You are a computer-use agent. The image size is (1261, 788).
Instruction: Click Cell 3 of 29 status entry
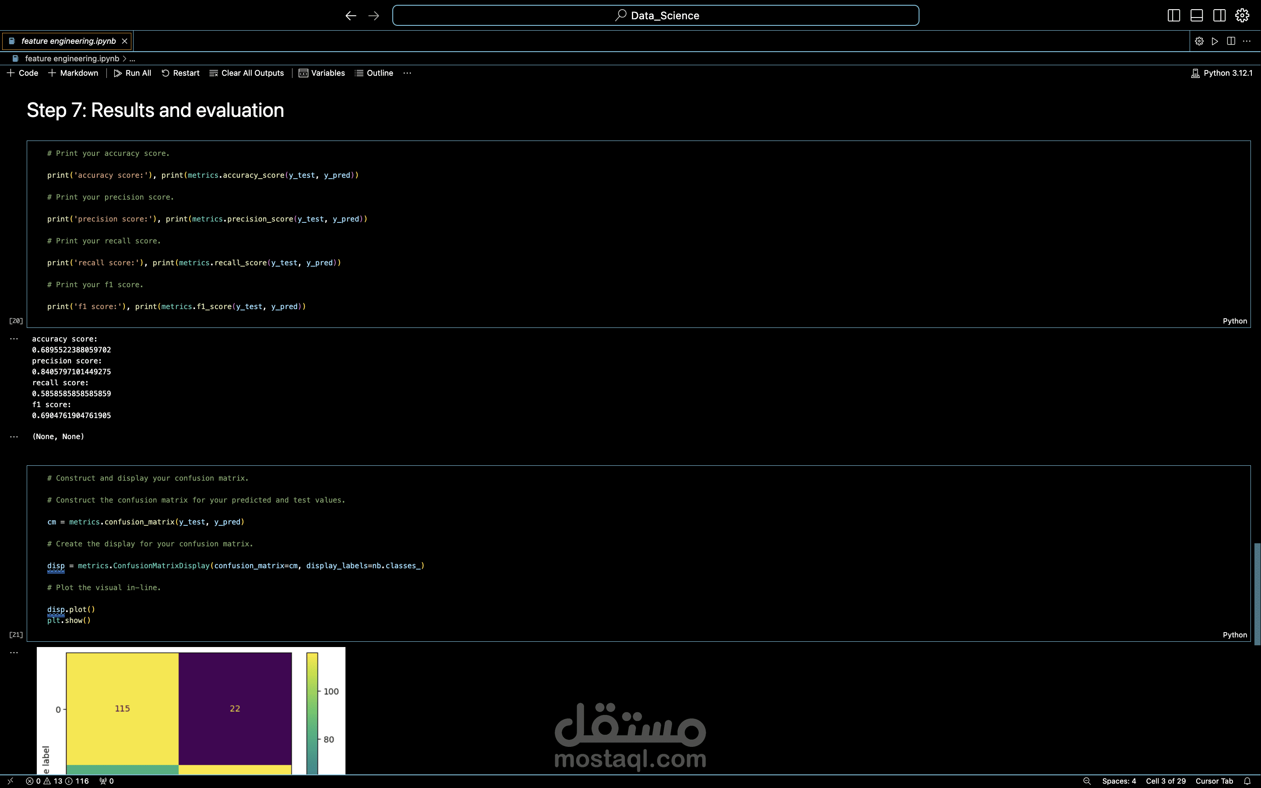(x=1166, y=781)
